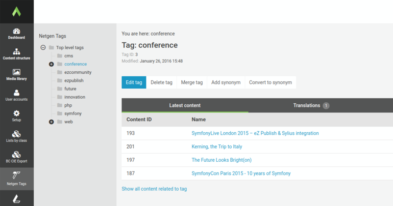Open the Setup gear icon
Image resolution: width=393 pixels, height=206 pixels.
coord(16,116)
